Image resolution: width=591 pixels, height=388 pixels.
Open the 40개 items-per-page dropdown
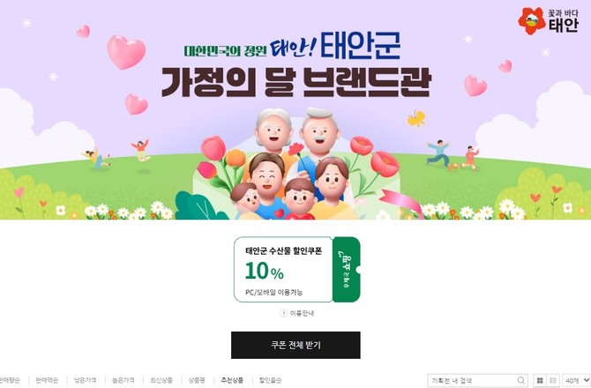pos(577,380)
